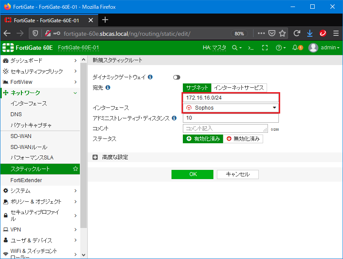Click the Firefox tracking protection shield
This screenshot has height=259, width=343.
[35, 33]
